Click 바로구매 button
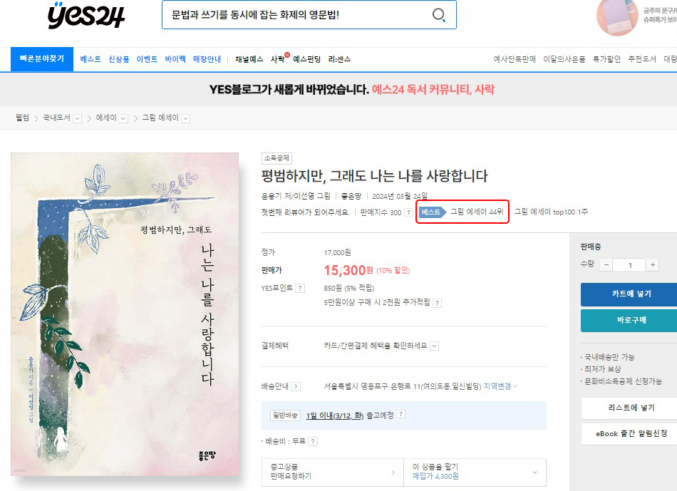 (631, 320)
